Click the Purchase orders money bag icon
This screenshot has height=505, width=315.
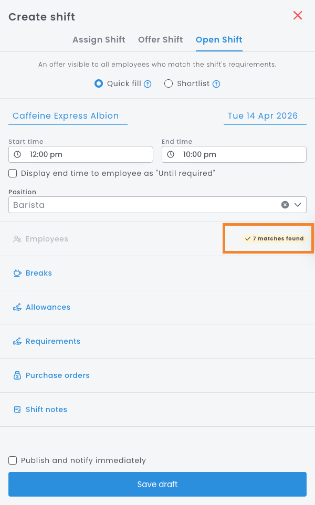[17, 375]
